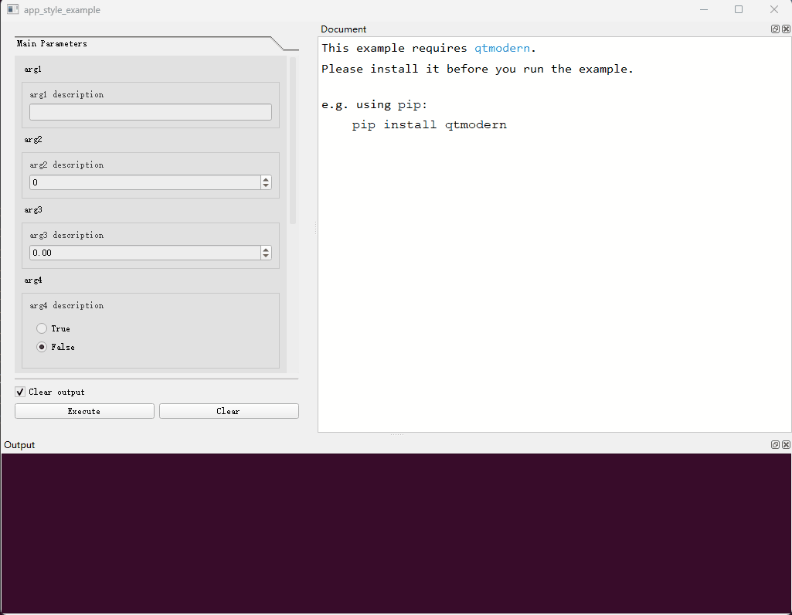
Task: Increase the arg2 value with up arrow
Action: tap(266, 179)
